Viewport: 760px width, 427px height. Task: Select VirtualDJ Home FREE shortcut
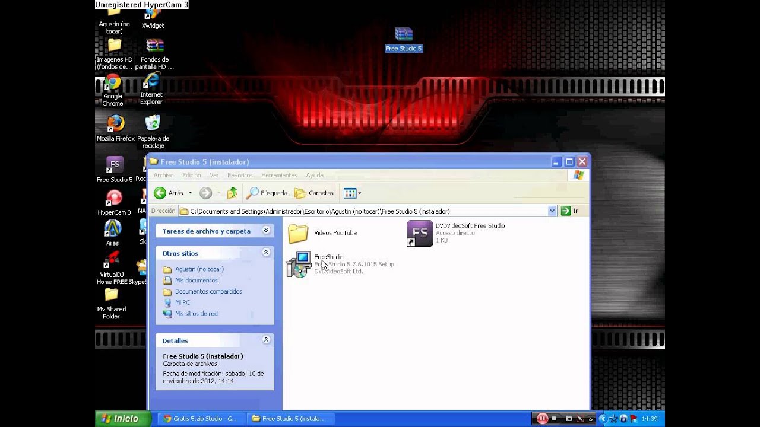[112, 268]
